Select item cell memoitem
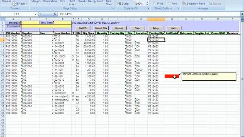The height and width of the screenshot is (137, 244). tap(63, 93)
